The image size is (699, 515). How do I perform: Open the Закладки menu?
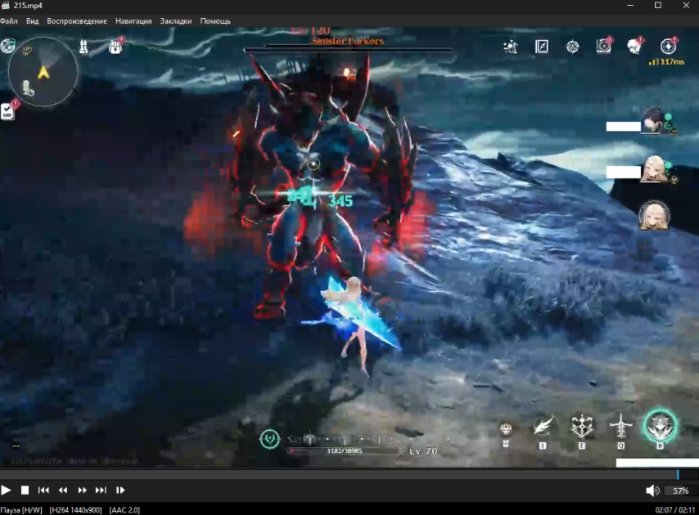(x=176, y=21)
